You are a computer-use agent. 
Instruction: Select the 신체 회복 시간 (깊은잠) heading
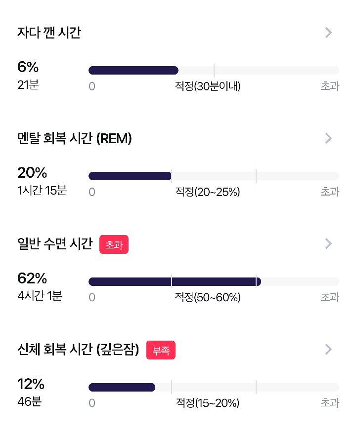click(78, 349)
